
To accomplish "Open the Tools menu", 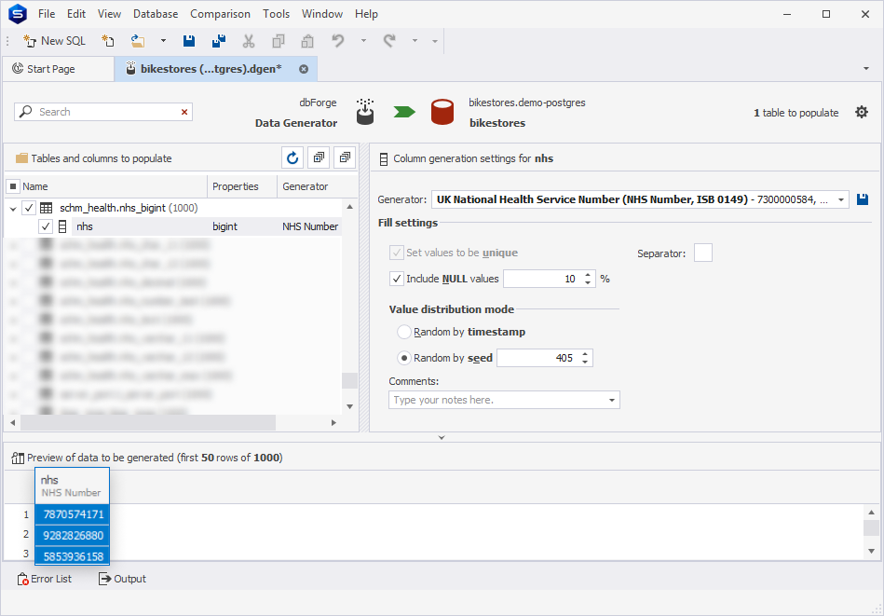I will pos(276,14).
